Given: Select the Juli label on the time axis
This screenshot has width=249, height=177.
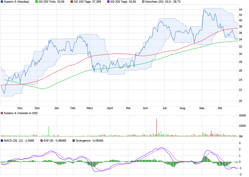Looking at the screenshot, I should pos(164,108).
